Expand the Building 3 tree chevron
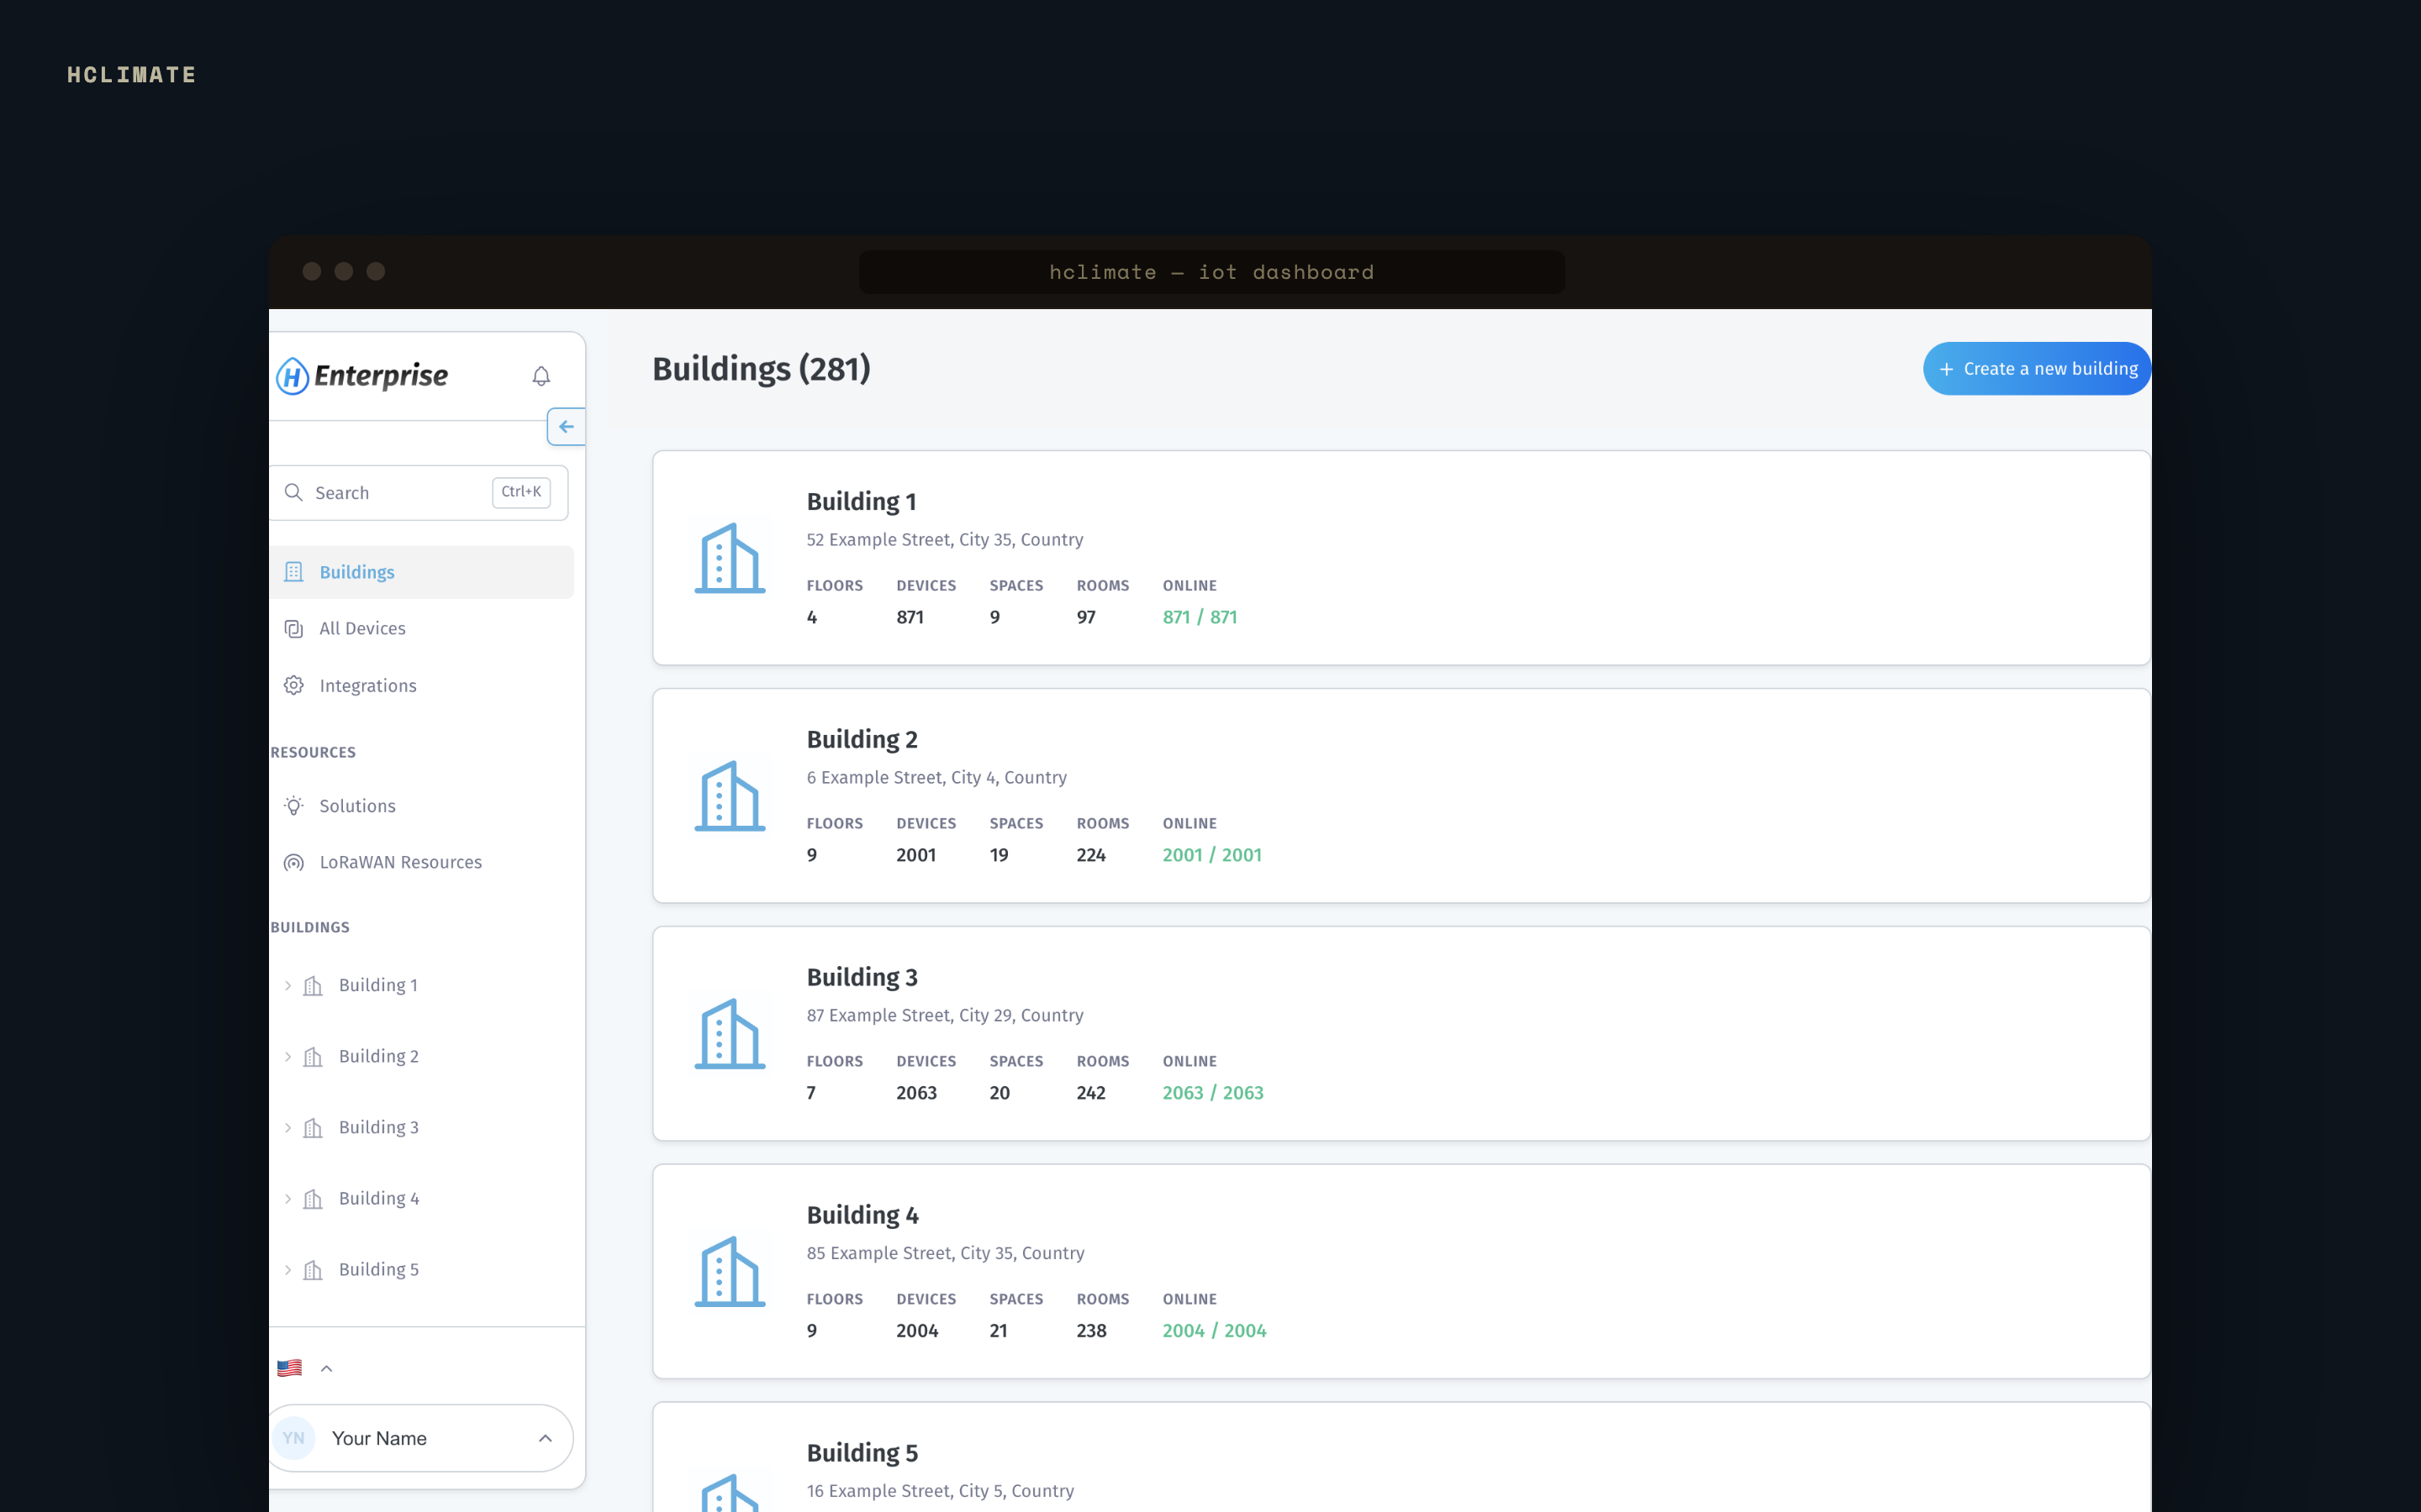Image resolution: width=2421 pixels, height=1512 pixels. pyautogui.click(x=288, y=1128)
